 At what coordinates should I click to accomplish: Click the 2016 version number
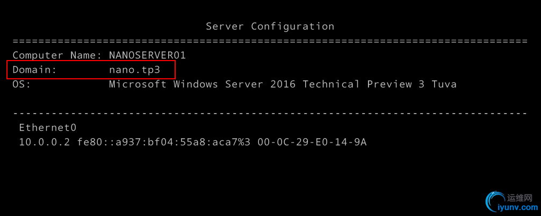(283, 84)
